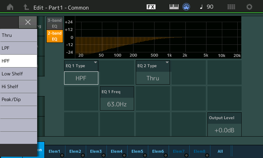Choose Low Shelf filter type
This screenshot has height=158, width=263.
pos(18,74)
